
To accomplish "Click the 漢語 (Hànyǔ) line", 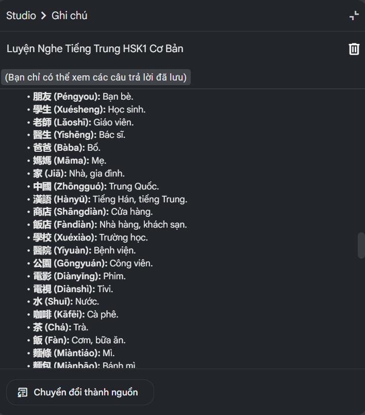I will (x=110, y=199).
